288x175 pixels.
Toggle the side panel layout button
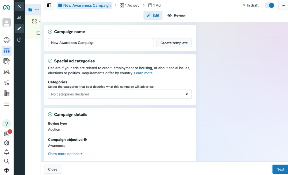pos(49,5)
